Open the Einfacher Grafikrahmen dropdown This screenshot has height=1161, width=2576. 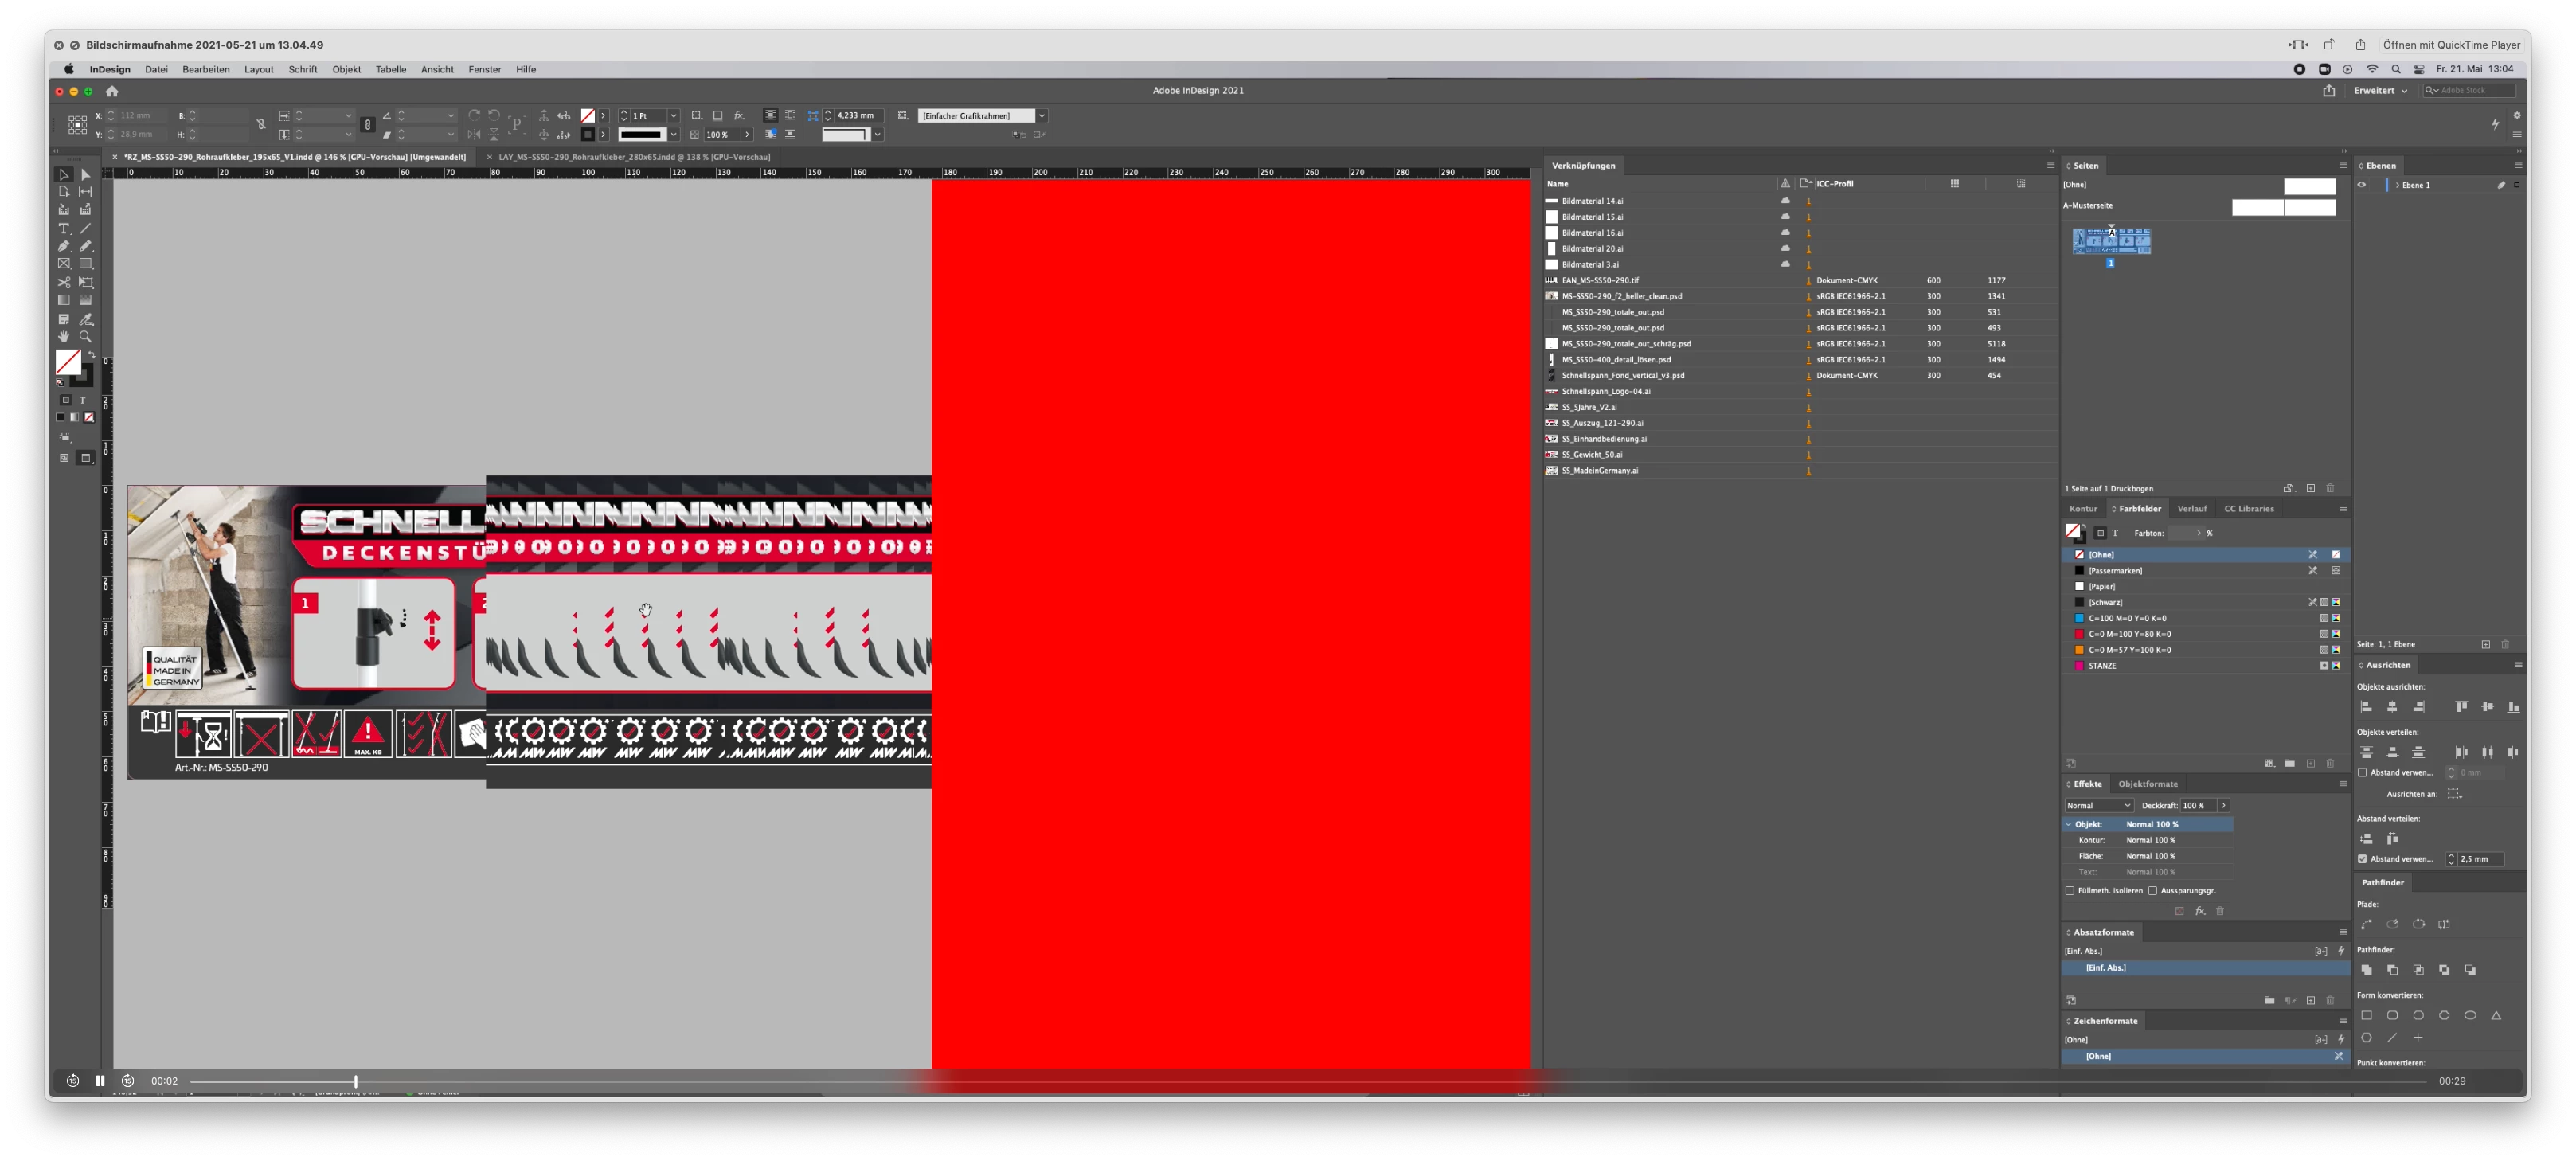tap(1041, 116)
